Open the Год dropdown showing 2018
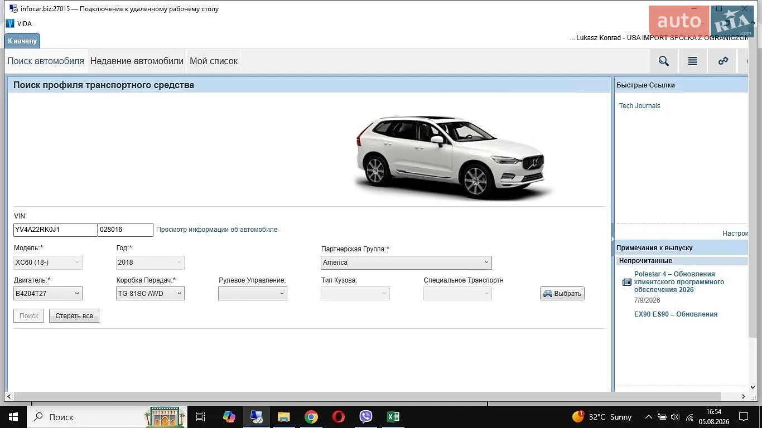This screenshot has width=762, height=428. [150, 262]
